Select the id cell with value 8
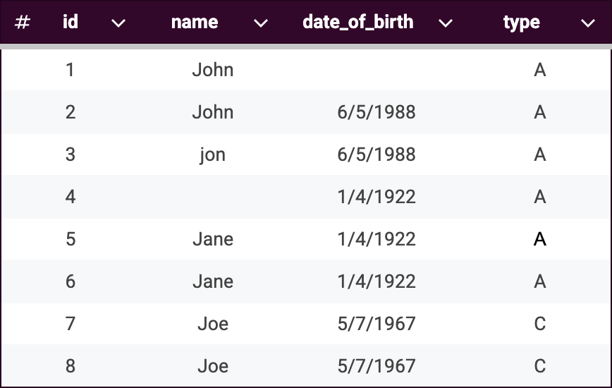The width and height of the screenshot is (612, 388). tap(70, 366)
